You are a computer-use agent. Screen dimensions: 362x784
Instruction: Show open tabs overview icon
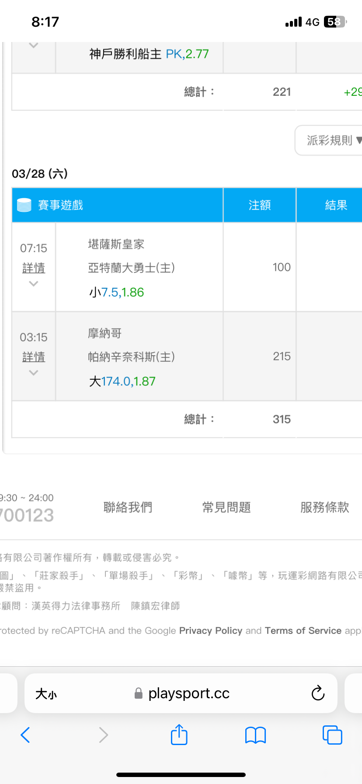(x=332, y=735)
